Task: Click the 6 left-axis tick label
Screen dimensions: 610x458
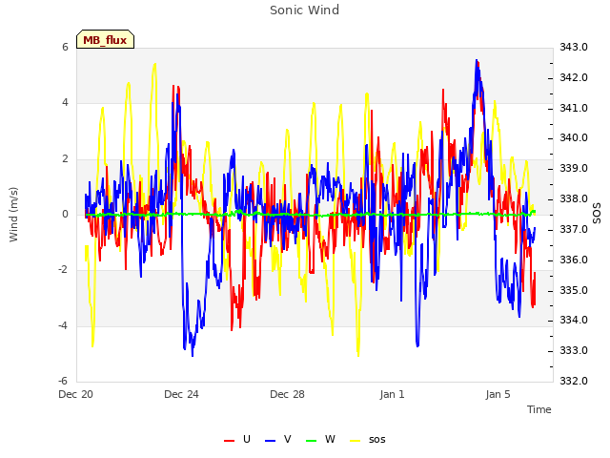Action: coord(65,47)
